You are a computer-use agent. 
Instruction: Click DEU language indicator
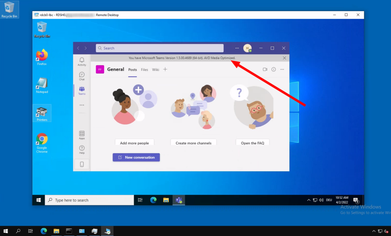coord(329,200)
